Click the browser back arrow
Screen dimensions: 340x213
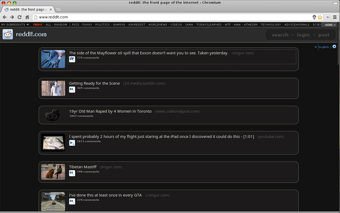click(x=5, y=17)
